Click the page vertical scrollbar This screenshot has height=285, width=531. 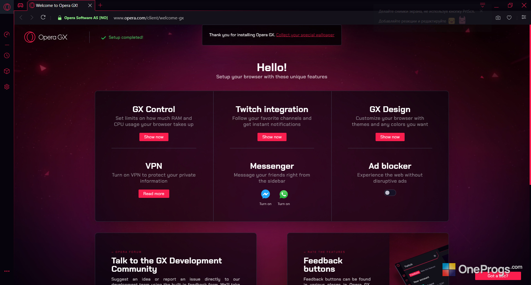tap(530, 105)
